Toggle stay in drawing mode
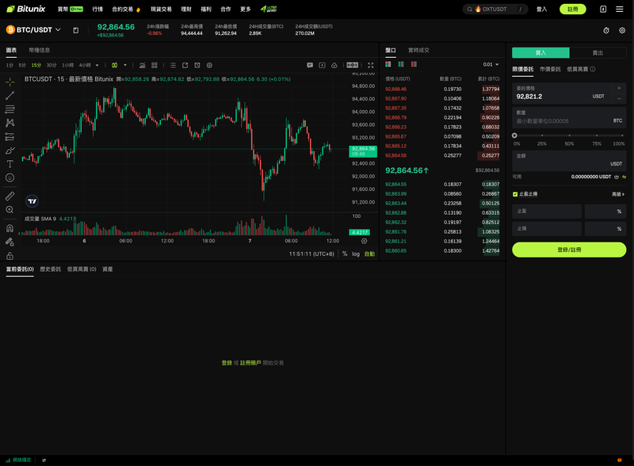 10,242
